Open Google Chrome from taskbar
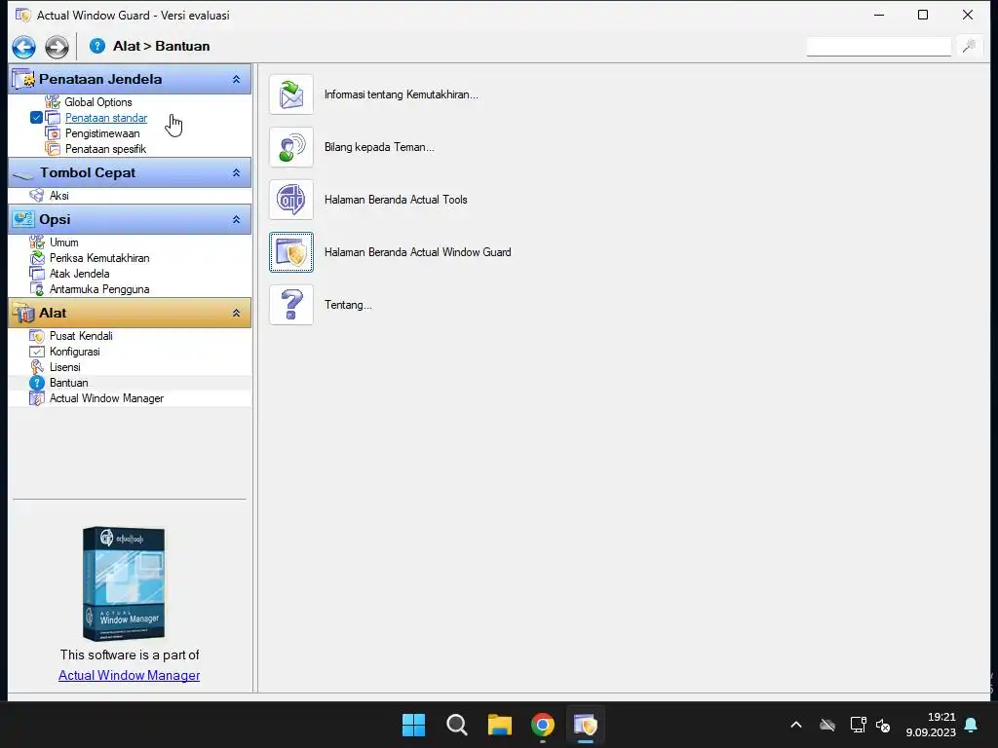Screen dimensions: 998x748 tap(542, 725)
